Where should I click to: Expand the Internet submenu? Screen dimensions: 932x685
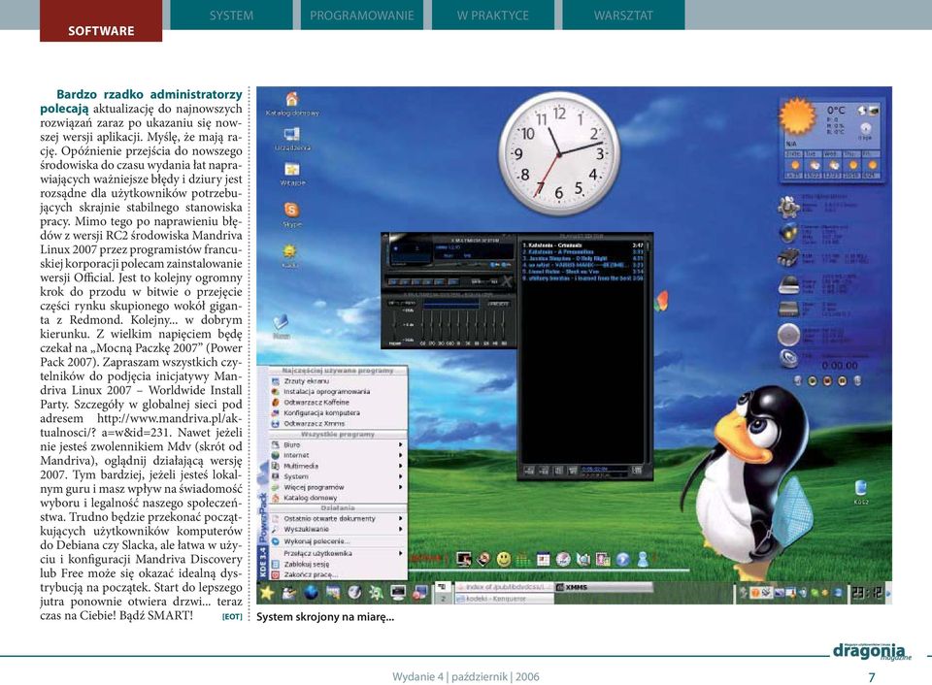point(338,455)
